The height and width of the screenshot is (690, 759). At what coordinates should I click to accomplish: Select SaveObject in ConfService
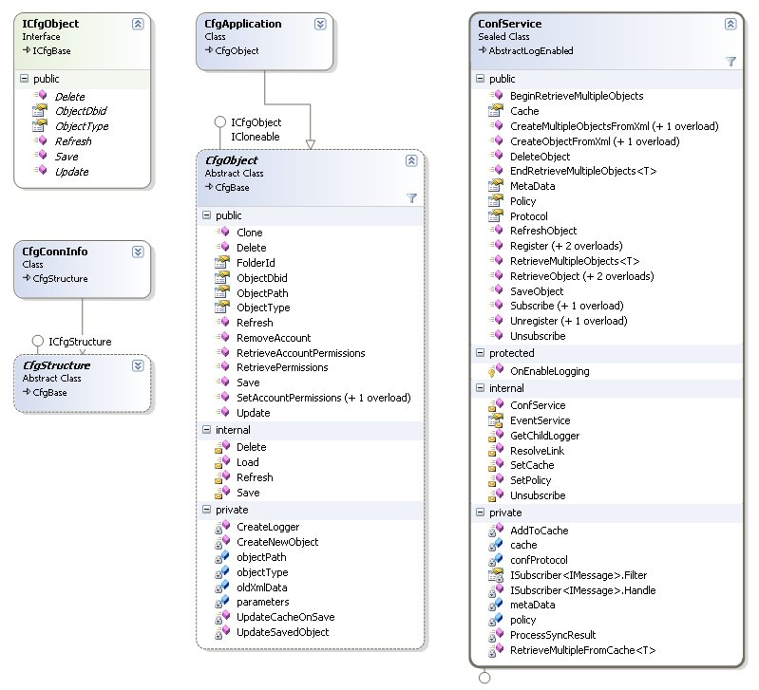(537, 291)
